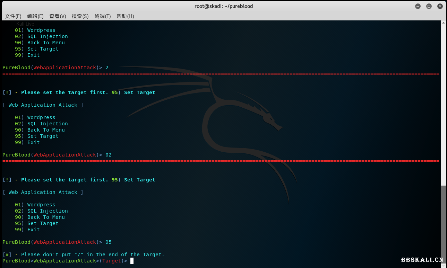
Task: Click the faint "Kali Live" text
Action: pyautogui.click(x=25, y=24)
